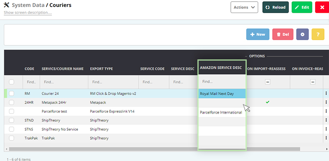This screenshot has width=329, height=161.
Task: Click the Royal Mail Next Day cell
Action: pos(222,93)
